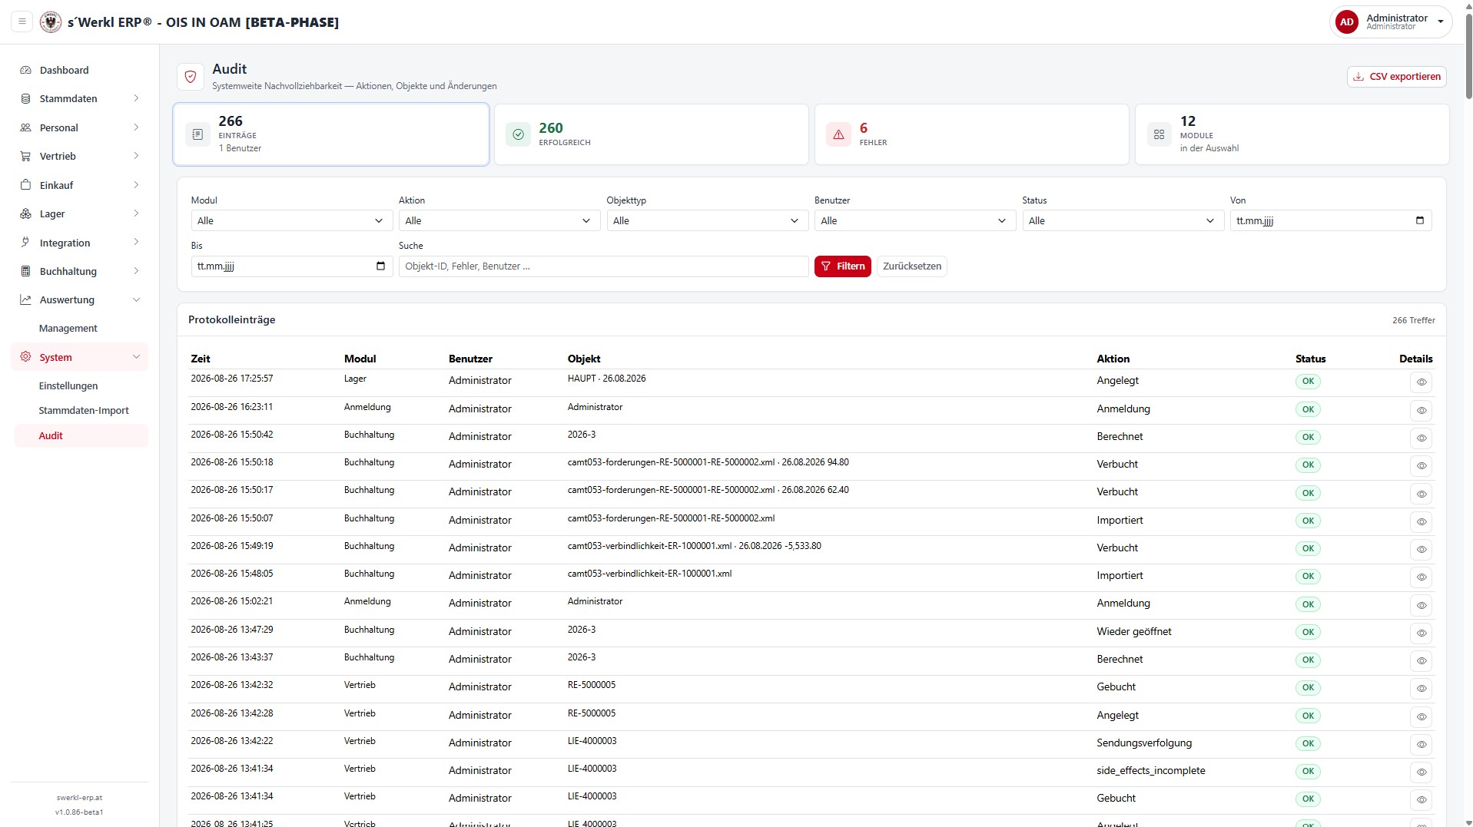
Task: Open the Status filter dropdown
Action: click(x=1123, y=220)
